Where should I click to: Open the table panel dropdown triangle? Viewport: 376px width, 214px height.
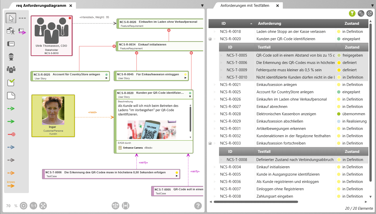372,6
